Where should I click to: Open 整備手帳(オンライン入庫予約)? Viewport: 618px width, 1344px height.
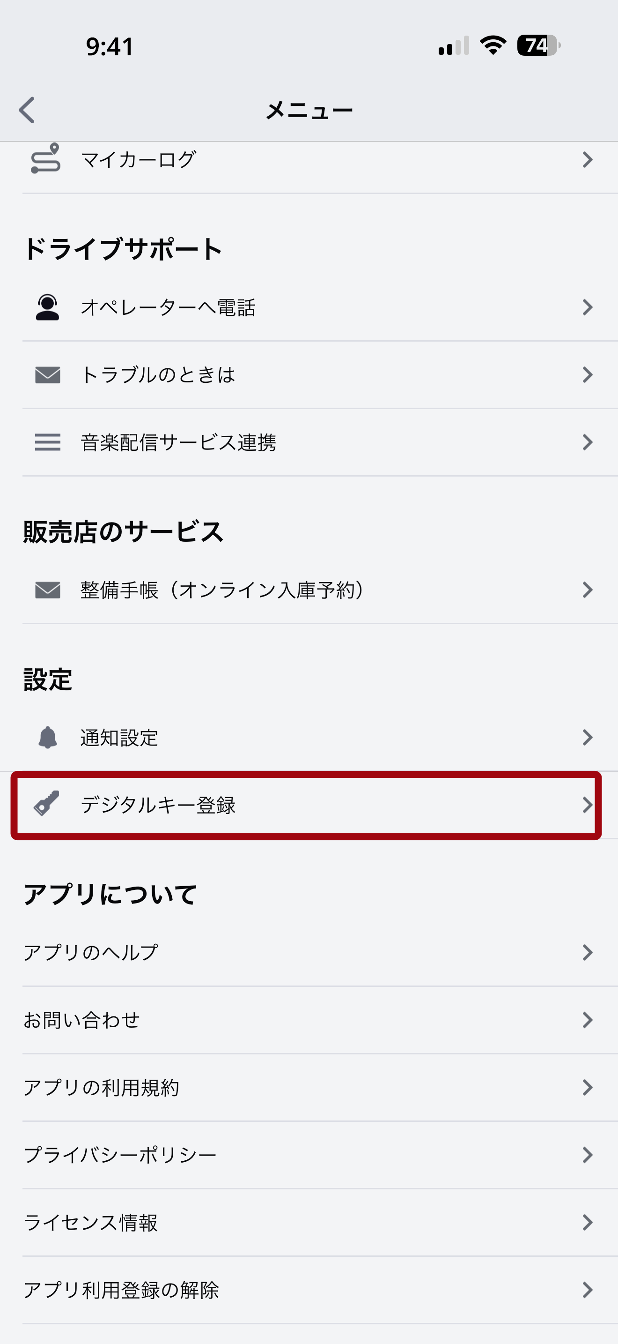221,590
